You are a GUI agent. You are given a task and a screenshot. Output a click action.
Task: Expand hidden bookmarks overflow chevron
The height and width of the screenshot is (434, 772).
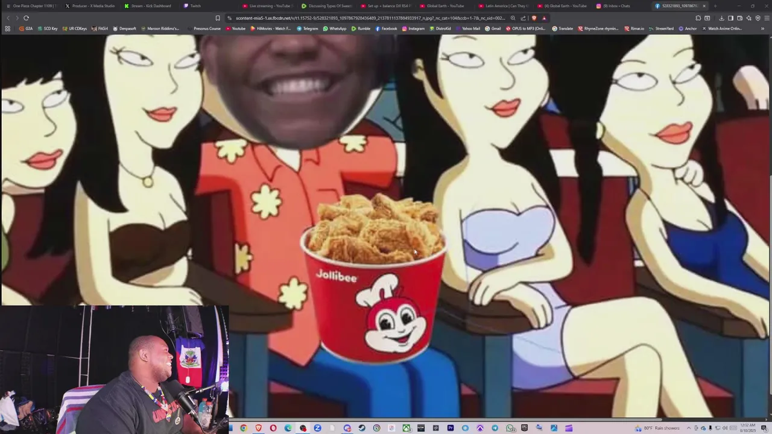pos(762,28)
